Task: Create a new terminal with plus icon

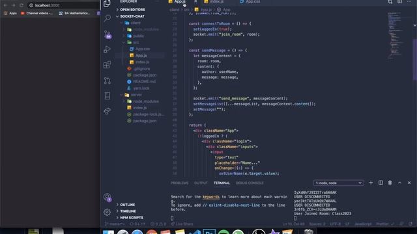Action: (x=371, y=183)
